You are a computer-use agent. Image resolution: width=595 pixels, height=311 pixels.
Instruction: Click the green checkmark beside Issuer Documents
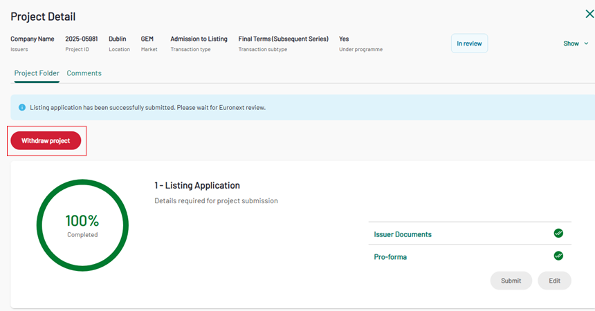(x=558, y=234)
